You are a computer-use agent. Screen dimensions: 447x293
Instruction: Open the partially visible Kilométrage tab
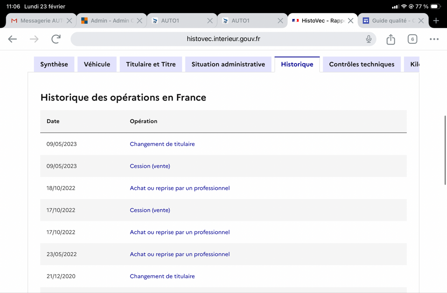point(412,64)
